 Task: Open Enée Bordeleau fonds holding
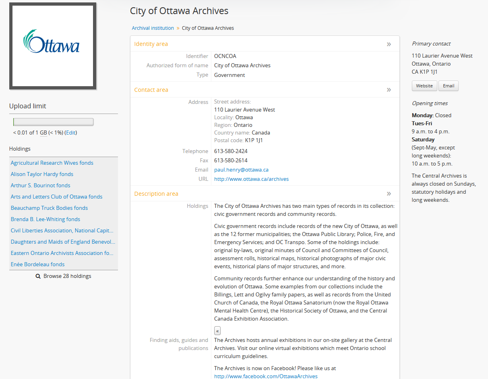37,265
